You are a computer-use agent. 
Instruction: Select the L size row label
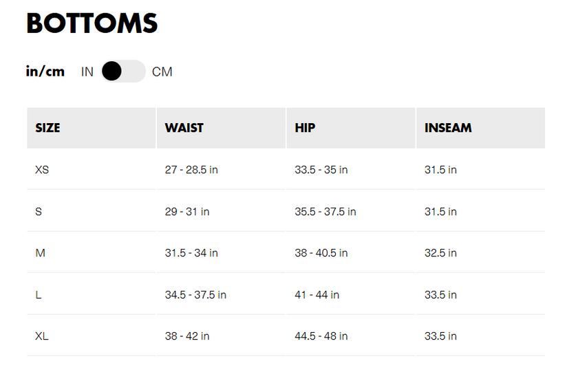point(39,294)
